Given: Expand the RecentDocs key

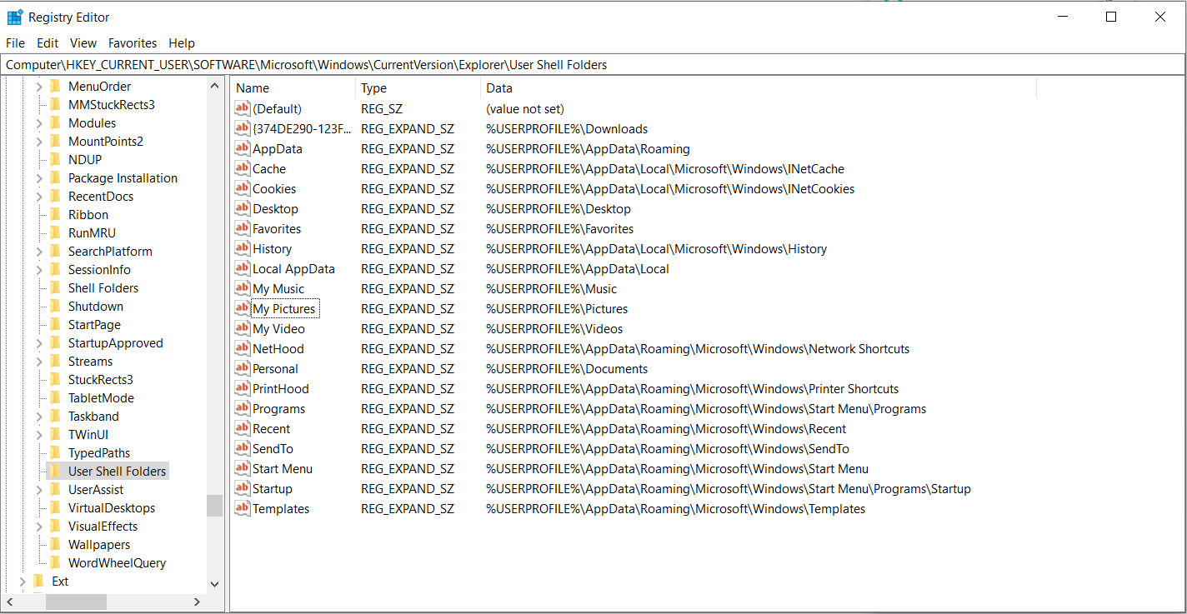Looking at the screenshot, I should (x=39, y=196).
